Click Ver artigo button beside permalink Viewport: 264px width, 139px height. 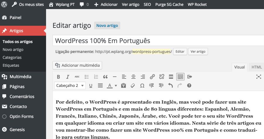(x=198, y=52)
